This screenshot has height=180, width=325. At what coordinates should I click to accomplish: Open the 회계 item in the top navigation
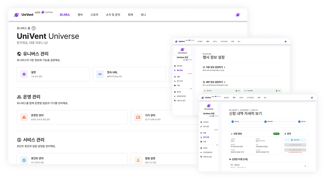[x=130, y=14]
